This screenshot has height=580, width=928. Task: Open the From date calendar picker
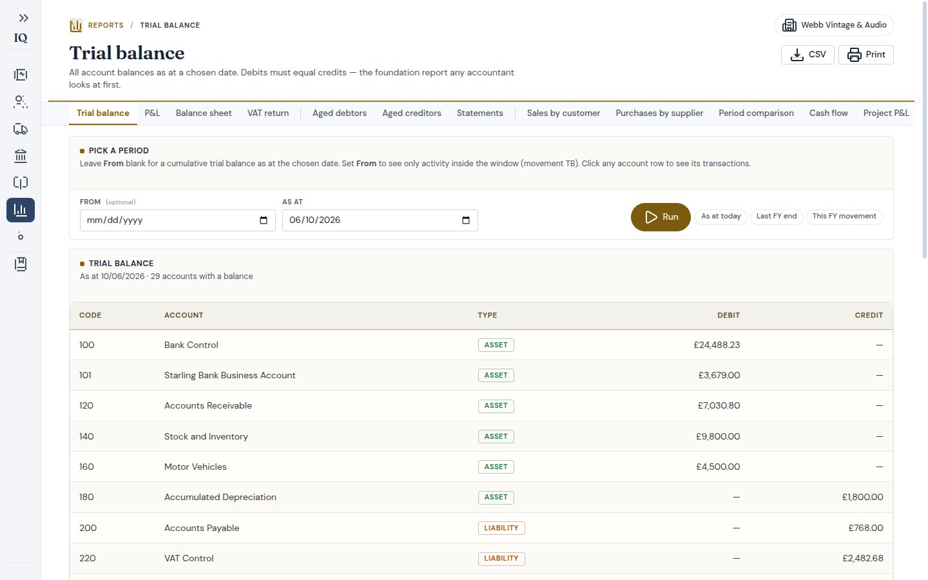pos(263,220)
